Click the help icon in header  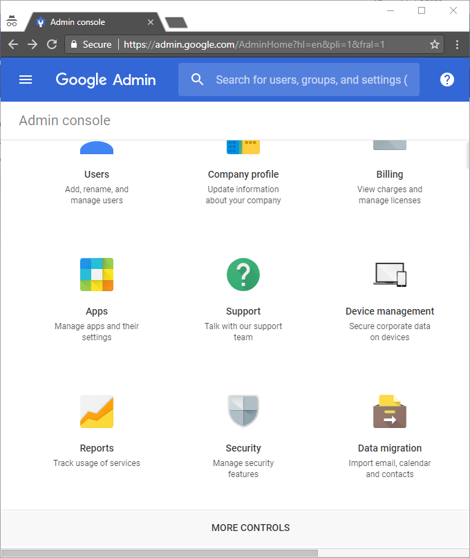(447, 80)
